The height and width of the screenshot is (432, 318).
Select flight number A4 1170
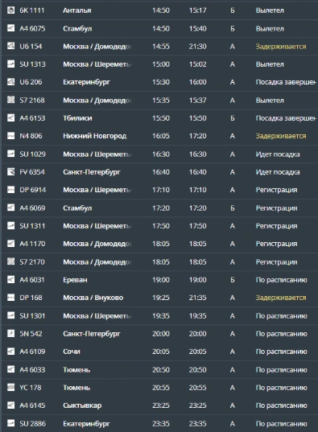(32, 244)
